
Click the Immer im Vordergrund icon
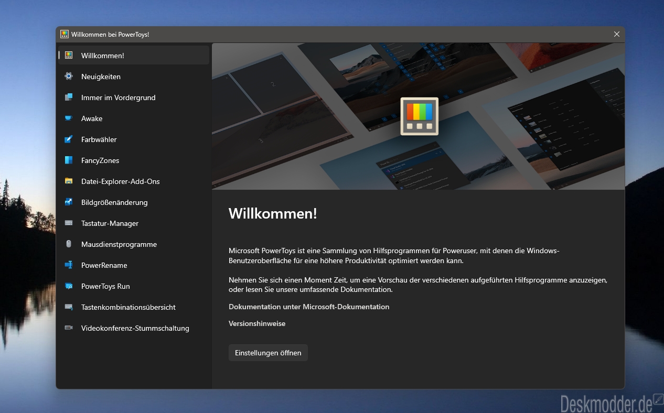click(x=69, y=97)
